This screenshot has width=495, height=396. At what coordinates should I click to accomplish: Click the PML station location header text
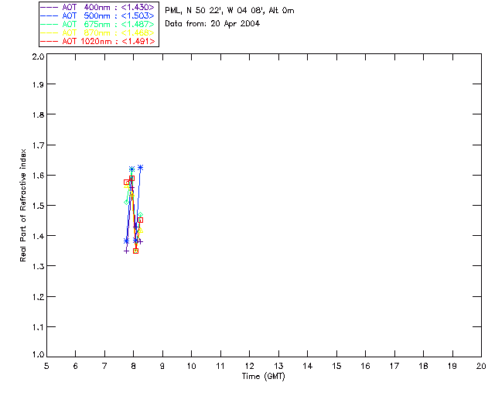(230, 11)
